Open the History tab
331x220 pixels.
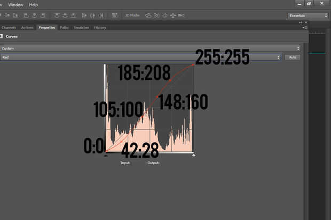point(100,28)
